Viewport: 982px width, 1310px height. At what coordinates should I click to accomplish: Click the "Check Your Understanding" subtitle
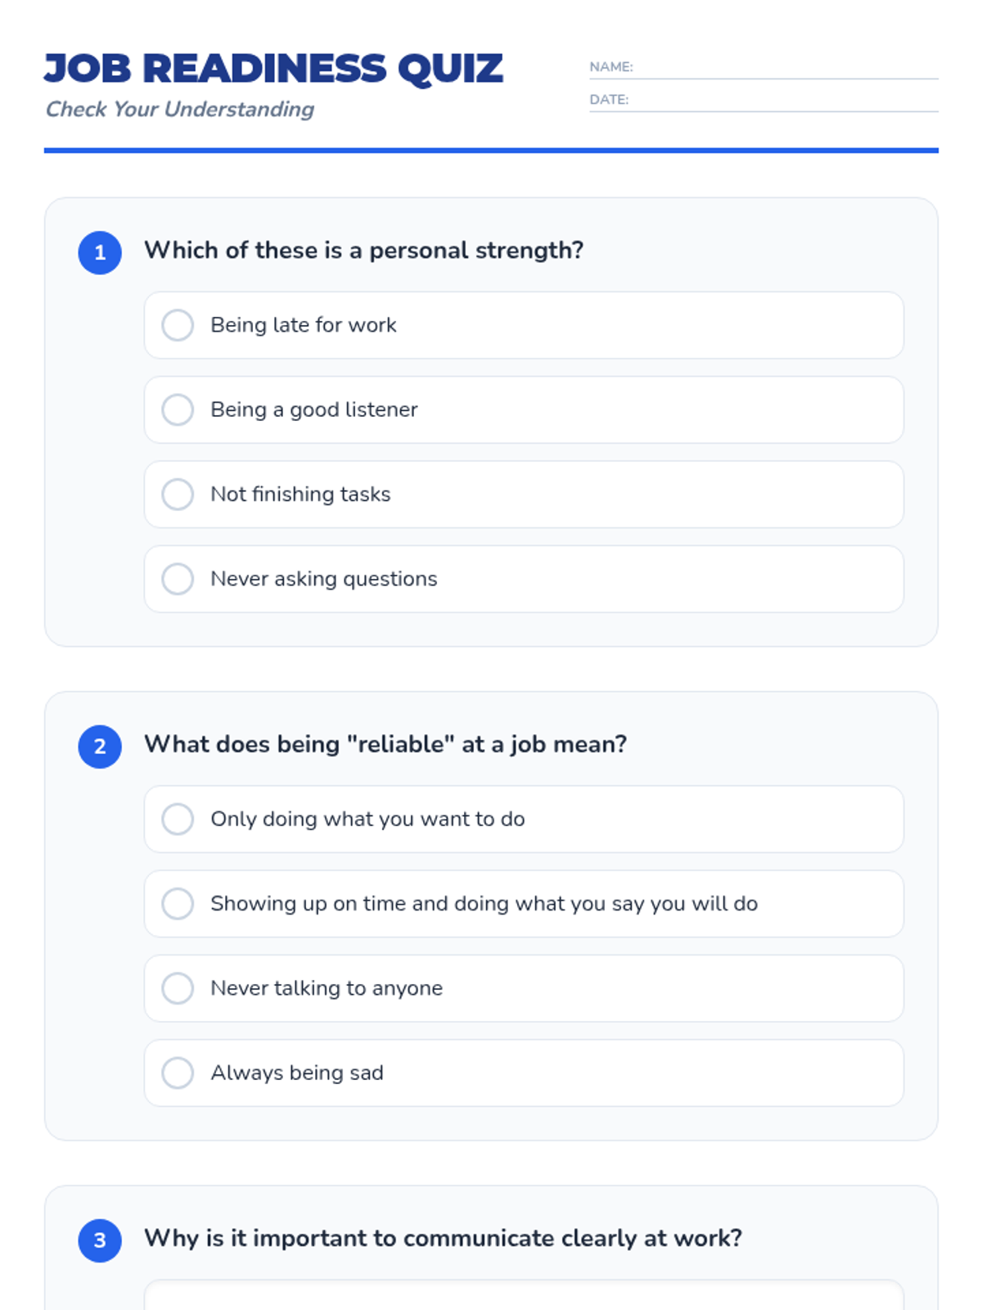(180, 110)
